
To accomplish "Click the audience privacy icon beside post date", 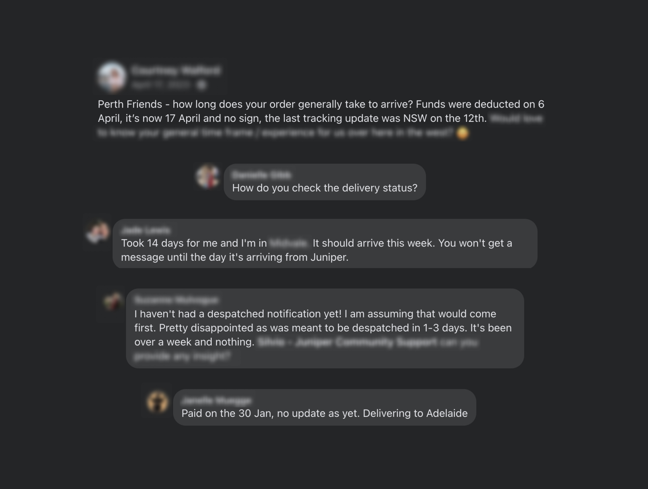I will [x=202, y=85].
